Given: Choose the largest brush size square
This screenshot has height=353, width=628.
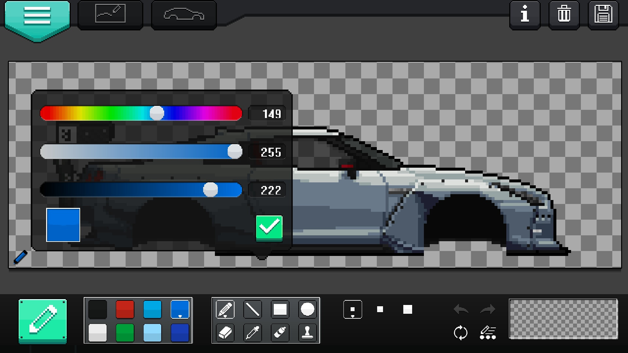Looking at the screenshot, I should (x=408, y=309).
